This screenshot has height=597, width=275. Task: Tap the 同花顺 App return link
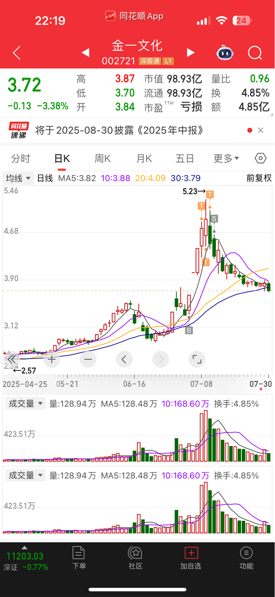pyautogui.click(x=134, y=16)
